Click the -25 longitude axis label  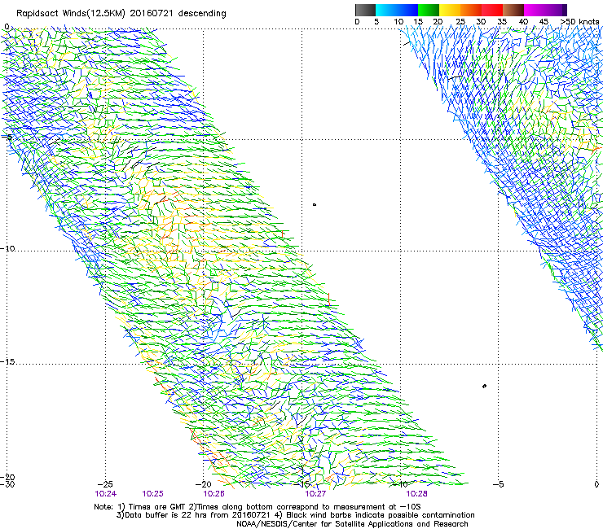click(x=105, y=484)
